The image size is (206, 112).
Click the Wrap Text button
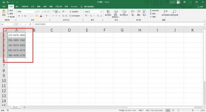point(74,12)
